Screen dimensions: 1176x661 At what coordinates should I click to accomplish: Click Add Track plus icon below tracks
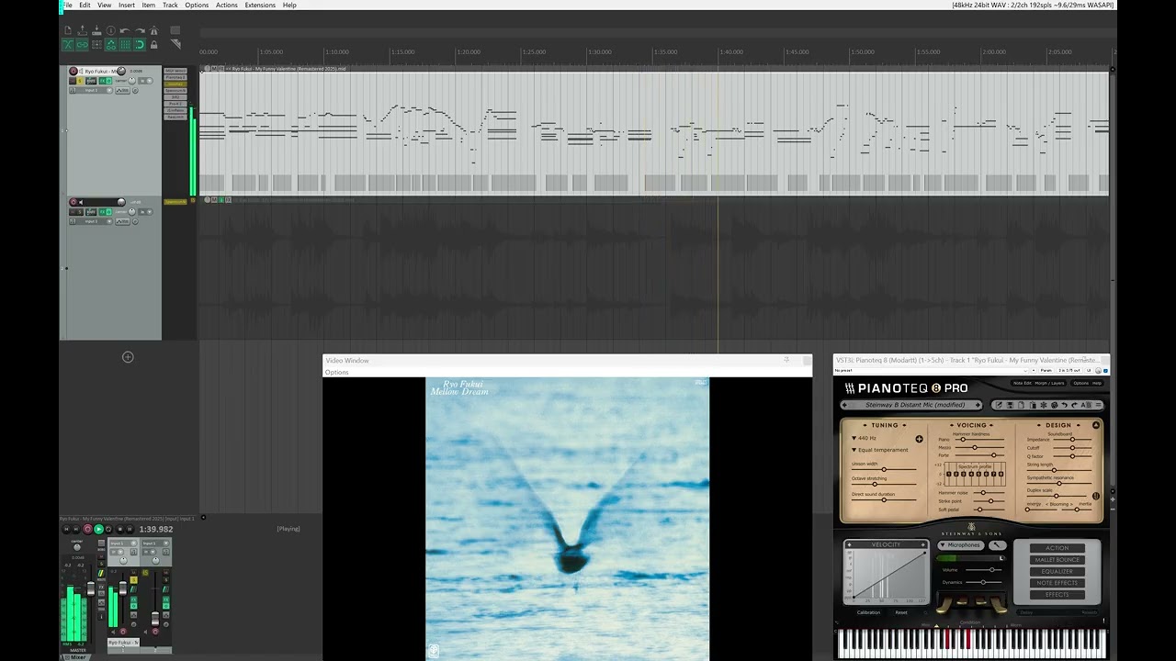128,357
